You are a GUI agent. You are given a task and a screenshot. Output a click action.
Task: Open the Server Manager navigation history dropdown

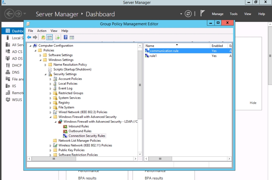point(25,14)
